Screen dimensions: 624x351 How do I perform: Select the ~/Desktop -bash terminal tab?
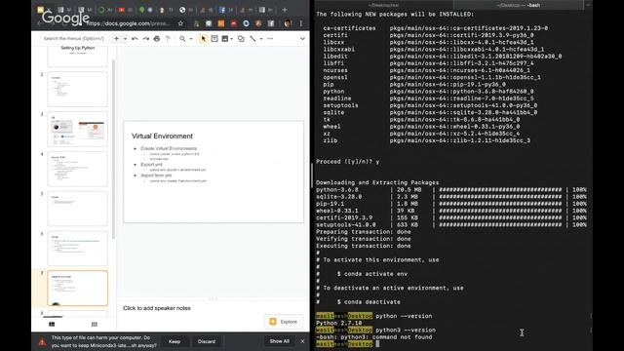click(518, 5)
